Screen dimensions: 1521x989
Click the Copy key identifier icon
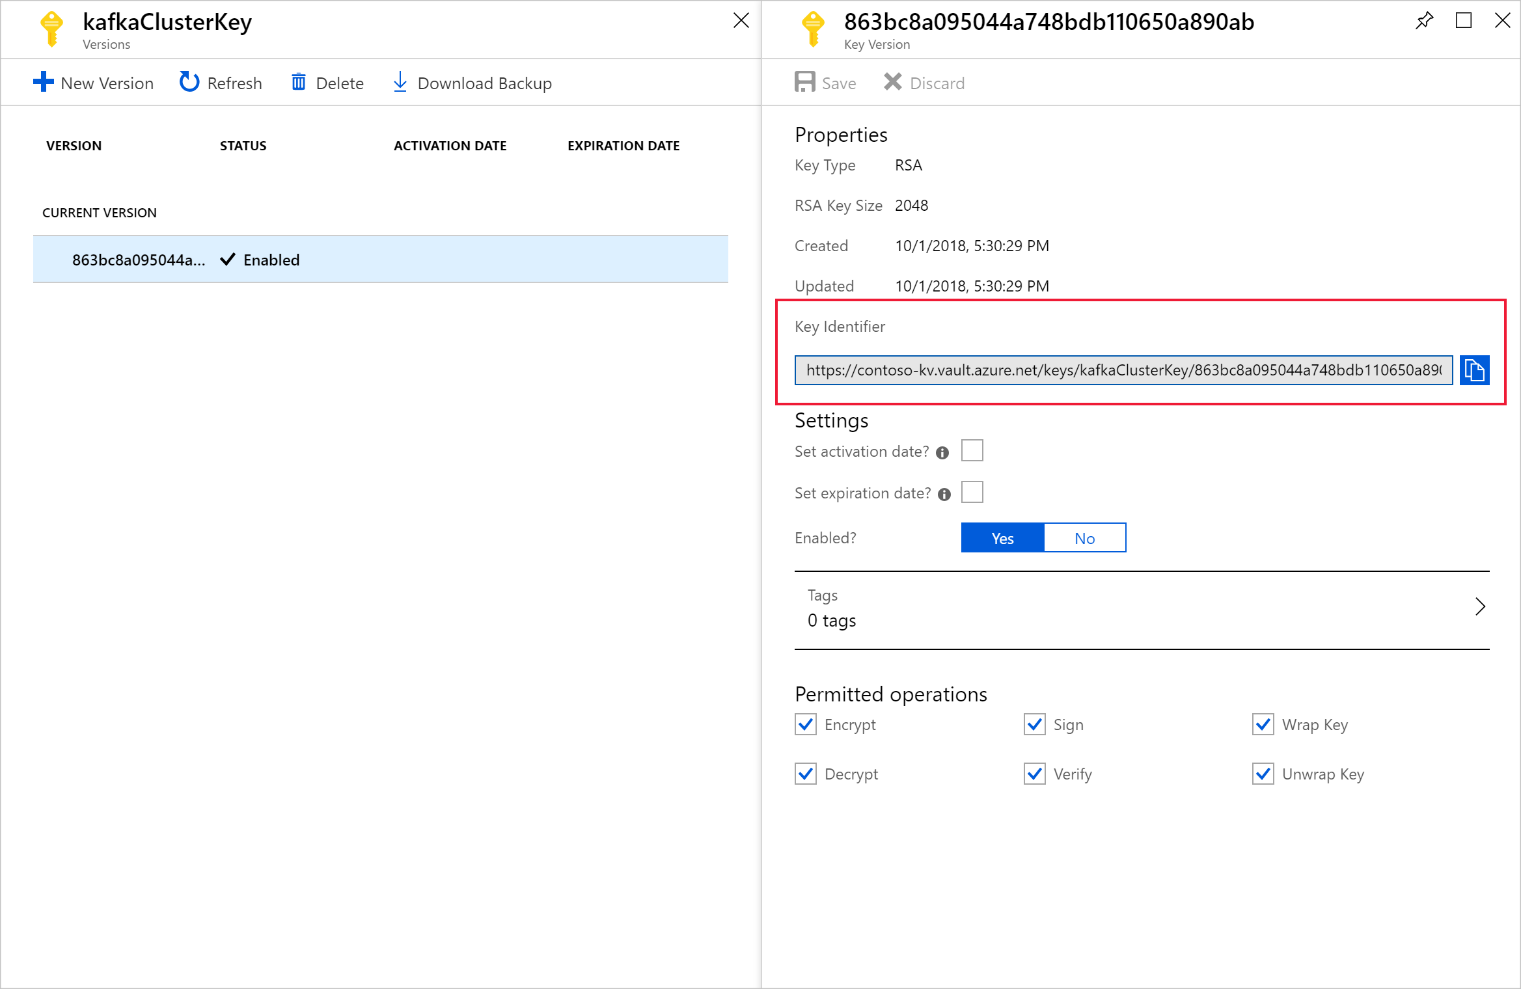point(1477,370)
